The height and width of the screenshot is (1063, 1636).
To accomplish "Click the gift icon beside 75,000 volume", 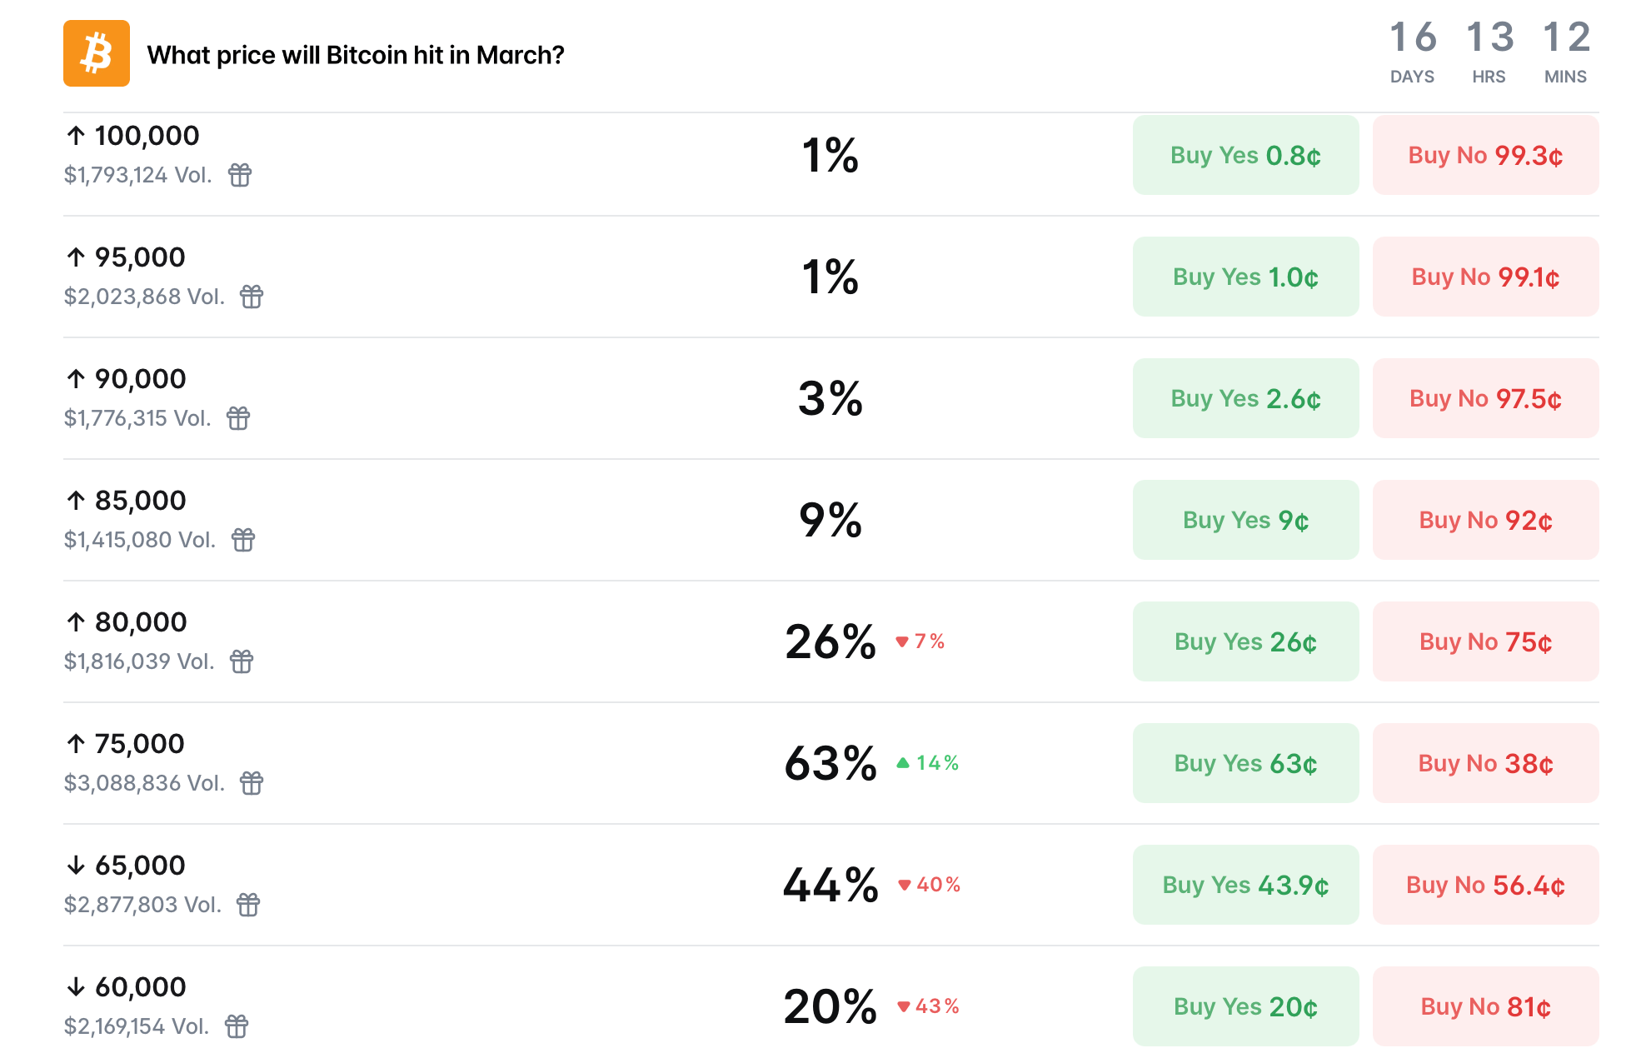I will click(252, 783).
